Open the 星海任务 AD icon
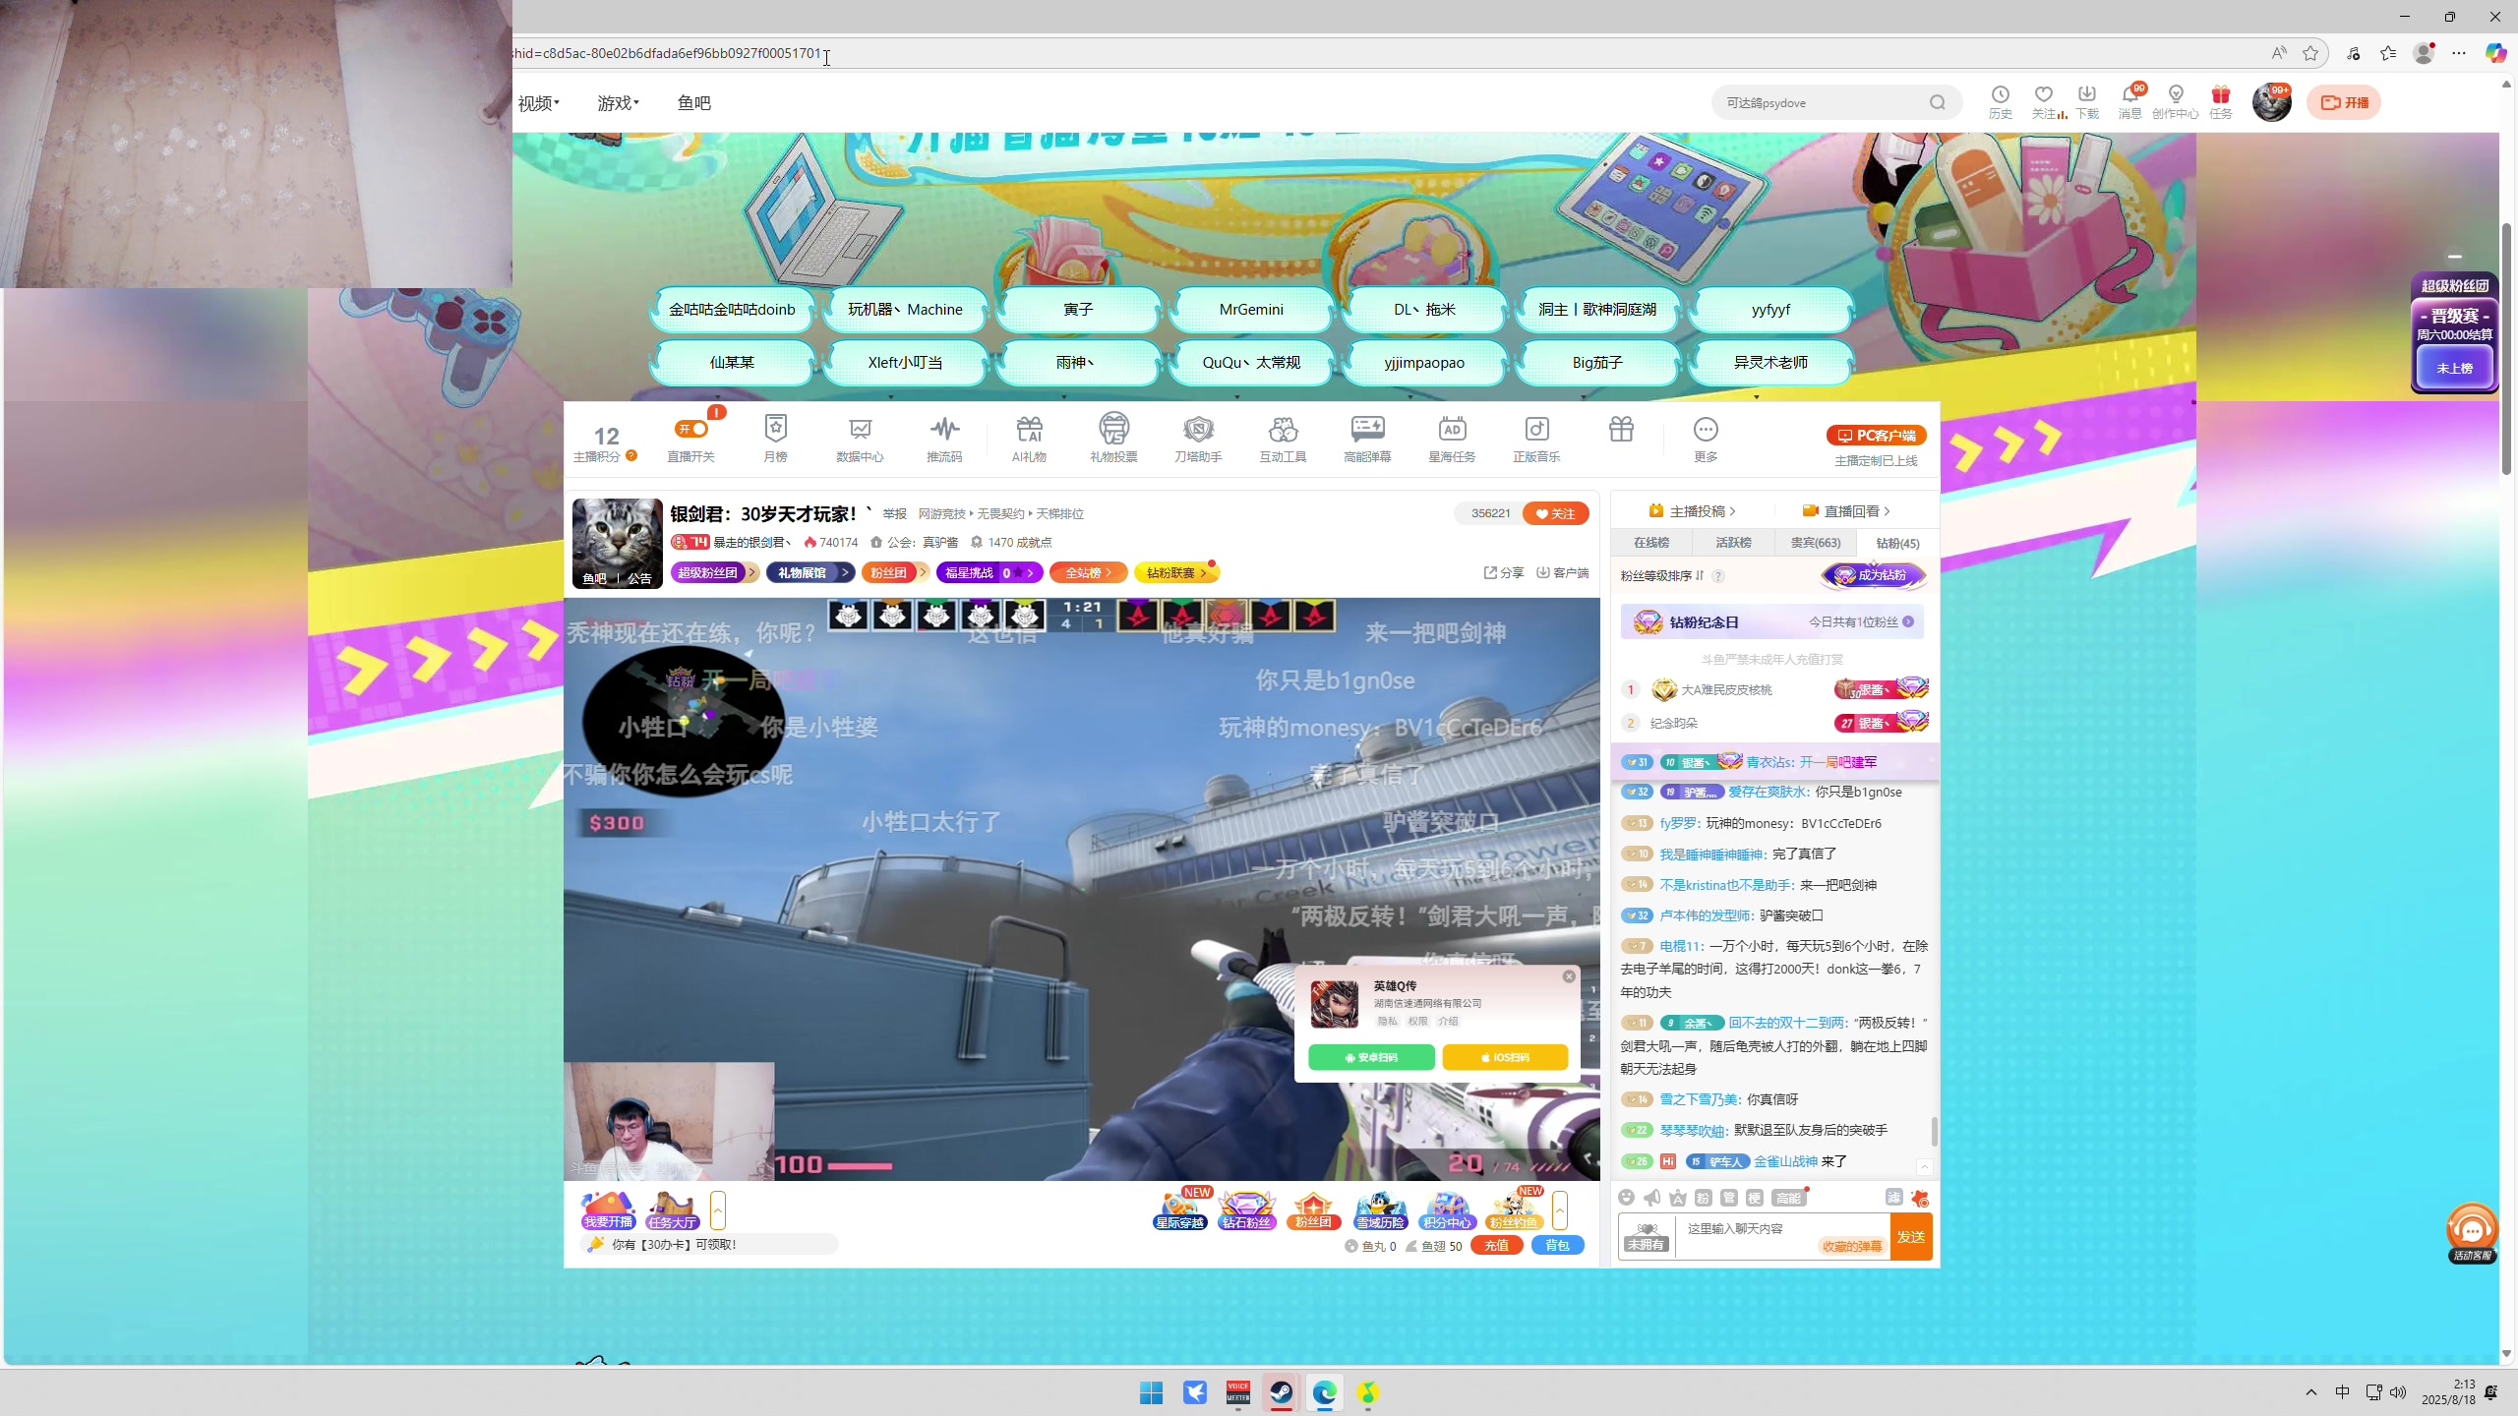 pyautogui.click(x=1452, y=438)
